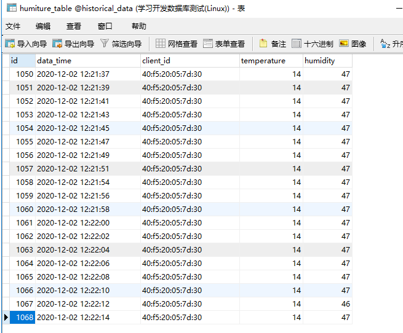Screen dimensions: 403x333
Task: Select client_id cell in row 1052
Action: coord(190,101)
